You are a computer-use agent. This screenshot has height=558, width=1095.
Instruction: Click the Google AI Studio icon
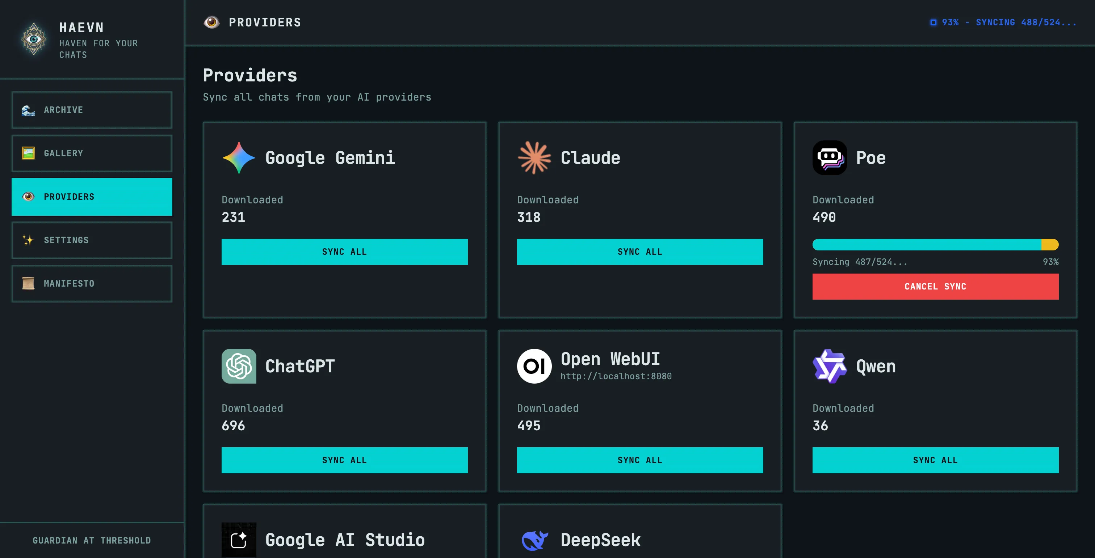(x=239, y=539)
